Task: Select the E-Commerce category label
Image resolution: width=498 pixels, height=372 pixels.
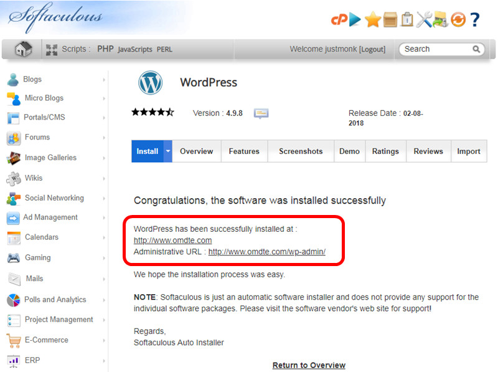Action: click(x=47, y=340)
